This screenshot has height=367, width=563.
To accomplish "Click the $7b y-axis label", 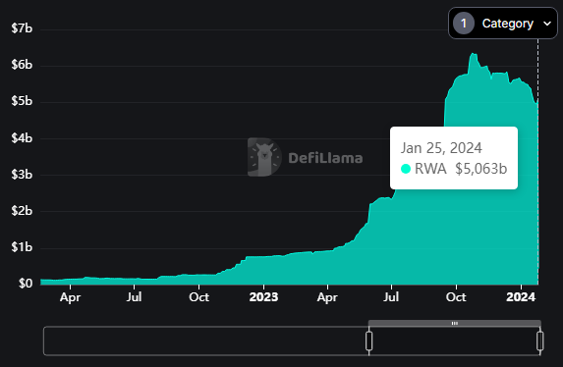I will 22,28.
